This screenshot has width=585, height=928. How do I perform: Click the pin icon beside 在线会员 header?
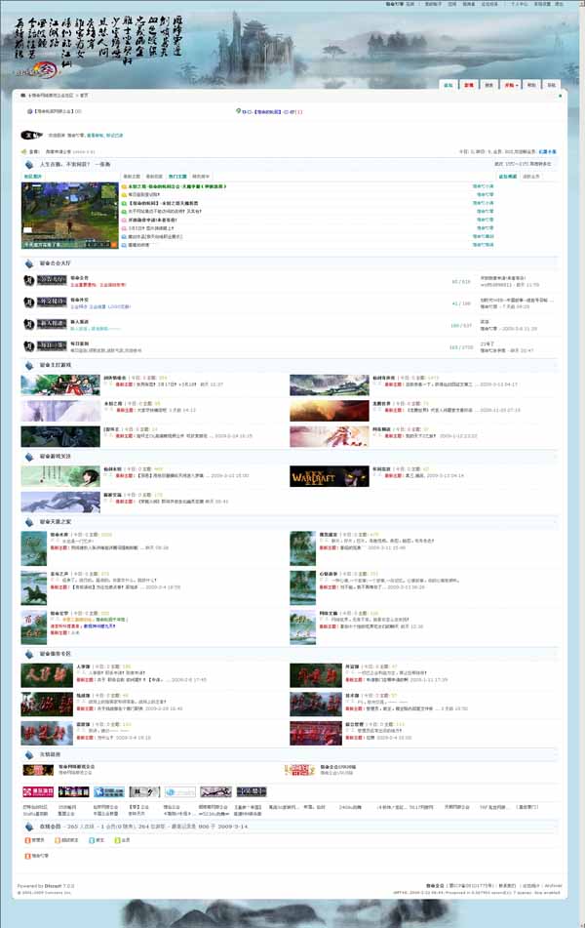point(29,827)
